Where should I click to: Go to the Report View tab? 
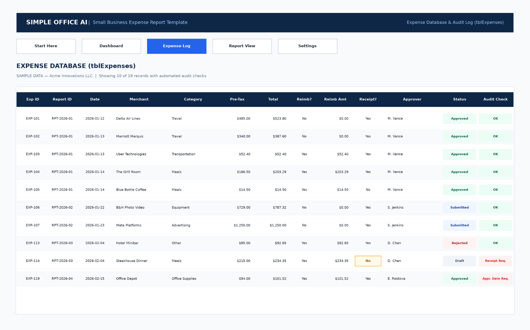(x=242, y=46)
